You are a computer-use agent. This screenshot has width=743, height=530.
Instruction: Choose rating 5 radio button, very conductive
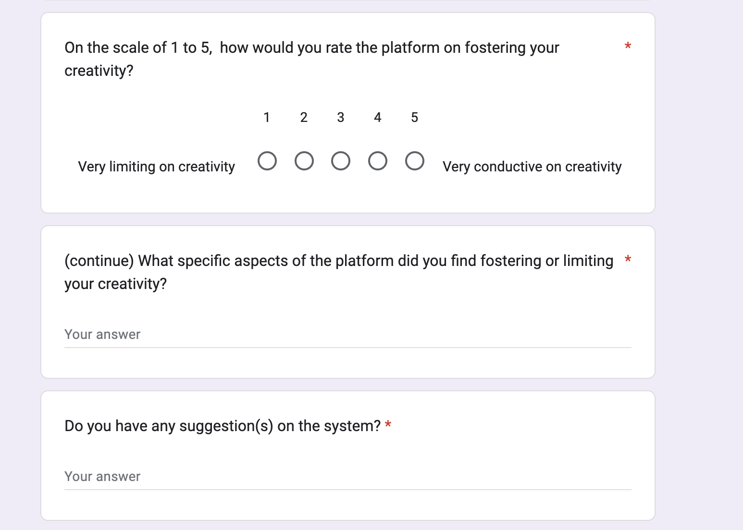coord(415,161)
